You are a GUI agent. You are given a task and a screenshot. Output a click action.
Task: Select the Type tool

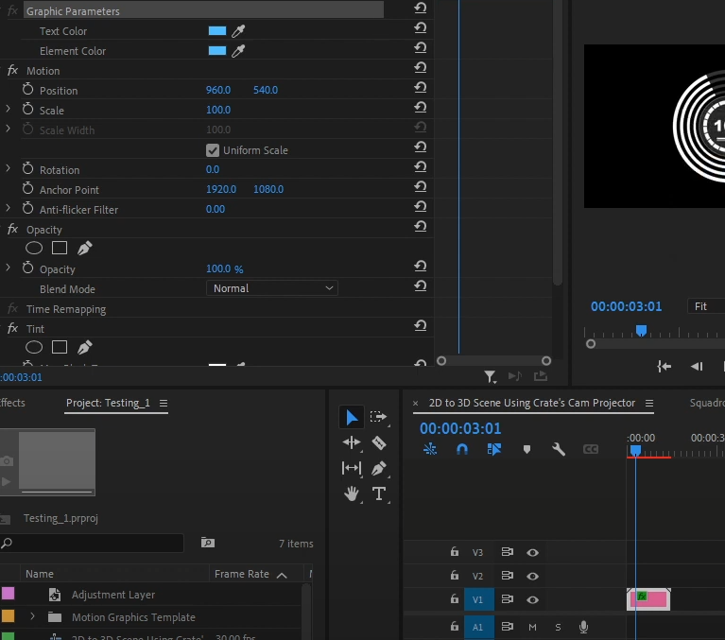coord(379,493)
